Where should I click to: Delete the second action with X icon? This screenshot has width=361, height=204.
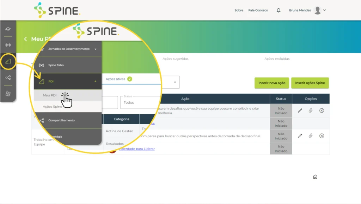(322, 136)
